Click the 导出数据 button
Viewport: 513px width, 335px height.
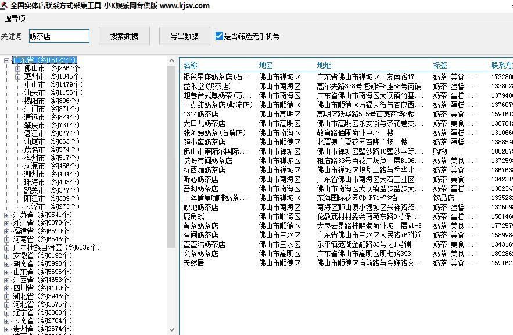pyautogui.click(x=184, y=36)
